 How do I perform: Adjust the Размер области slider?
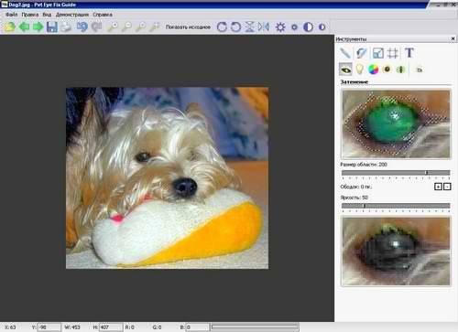pos(396,173)
